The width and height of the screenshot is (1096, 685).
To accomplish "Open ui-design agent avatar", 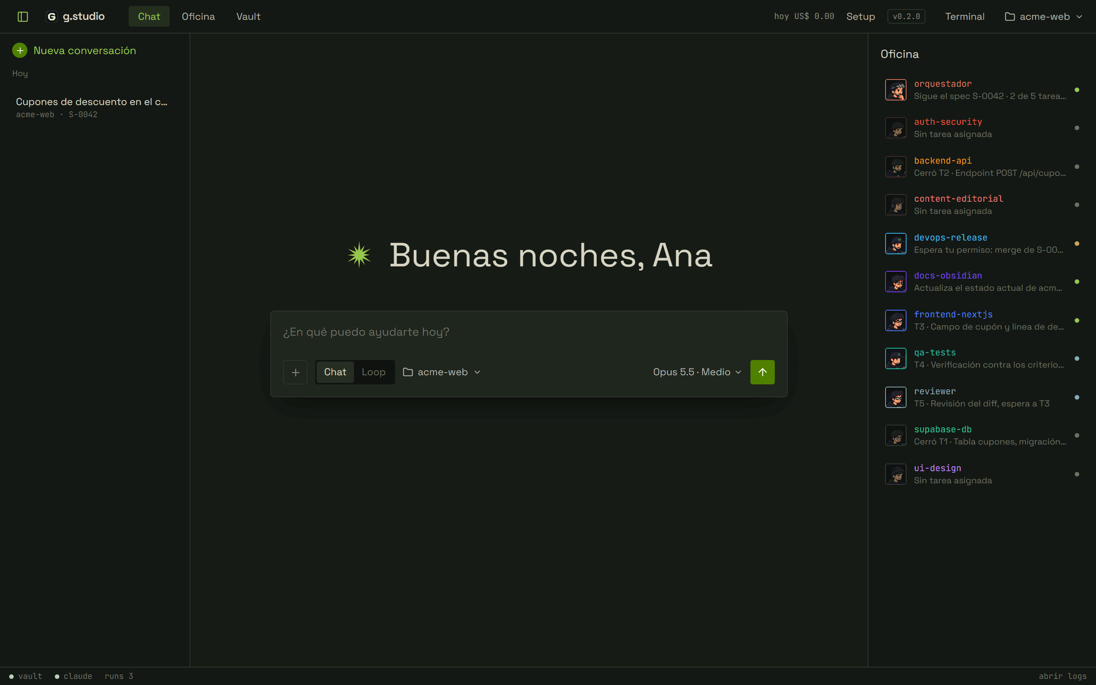I will point(895,474).
